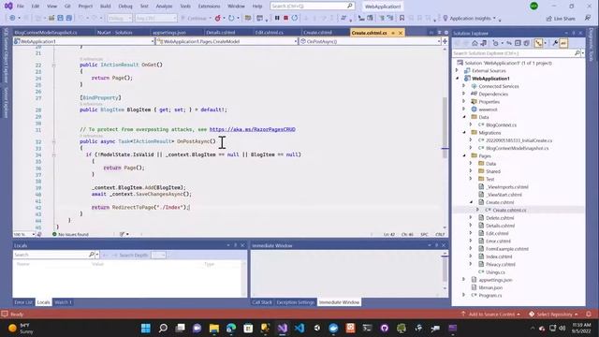Click the account avatar icon
Image resolution: width=599 pixels, height=337 pixels.
tap(533, 7)
